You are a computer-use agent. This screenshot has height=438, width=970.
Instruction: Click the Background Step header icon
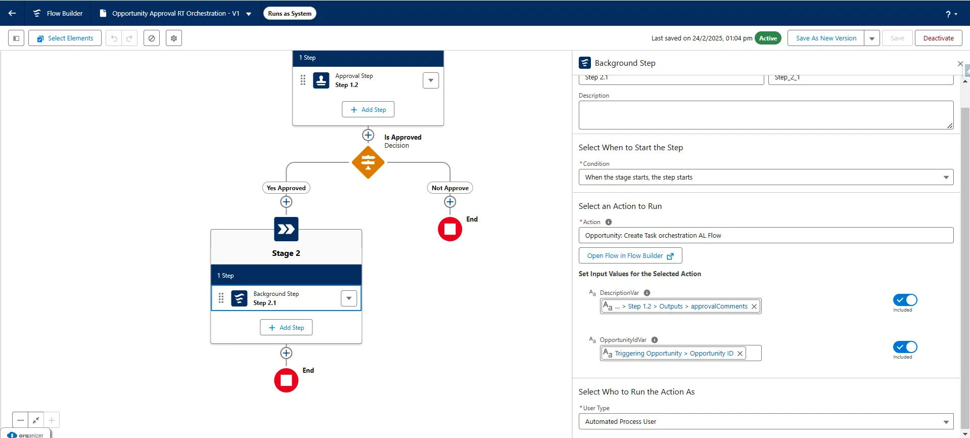(585, 63)
